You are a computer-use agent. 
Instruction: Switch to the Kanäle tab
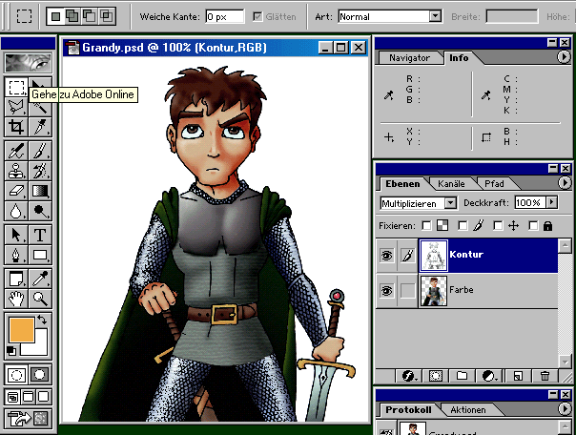[451, 184]
